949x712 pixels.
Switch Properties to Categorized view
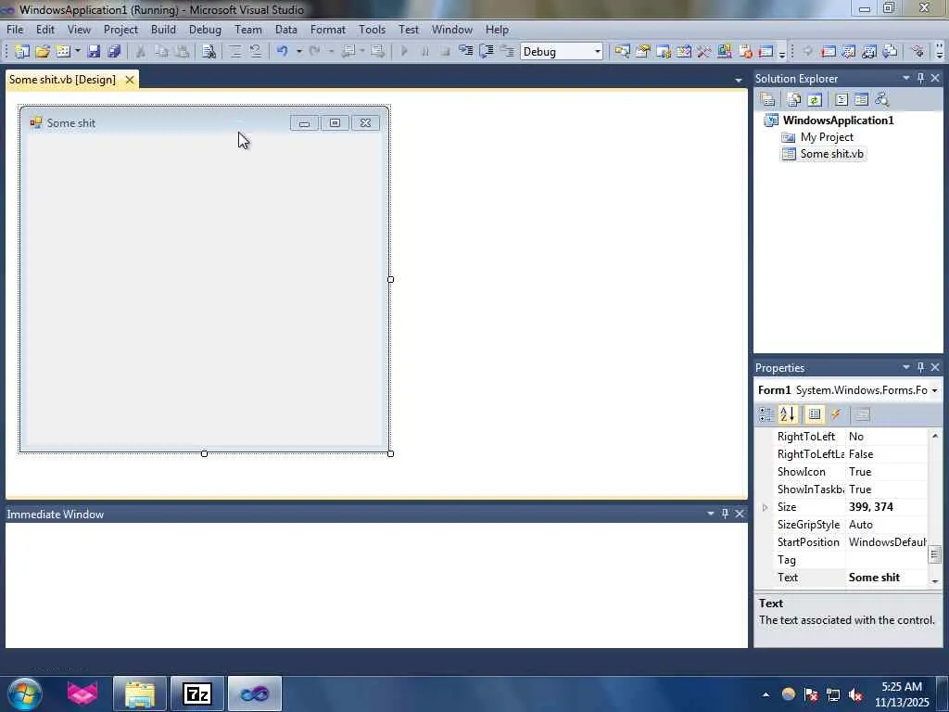[766, 414]
